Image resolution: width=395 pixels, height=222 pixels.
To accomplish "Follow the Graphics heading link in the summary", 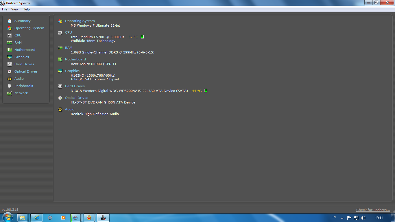I will [x=72, y=71].
